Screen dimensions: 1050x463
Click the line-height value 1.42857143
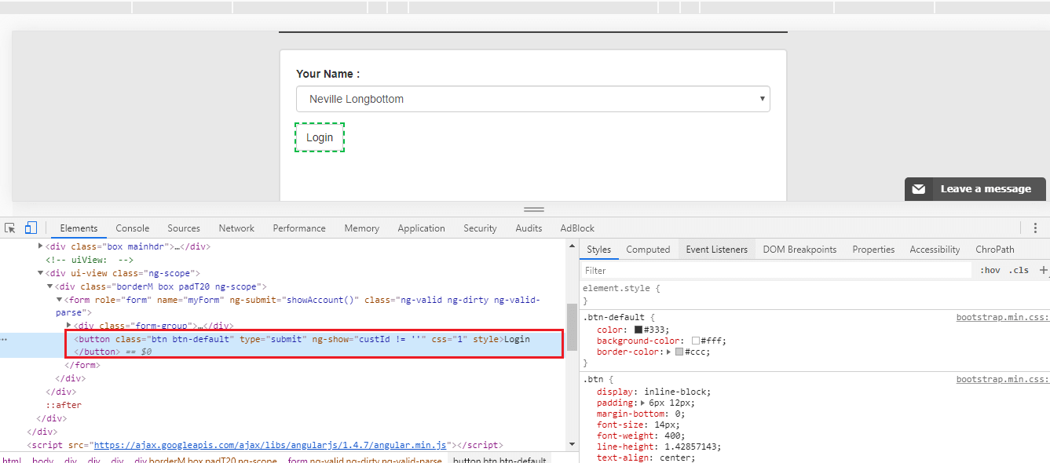click(691, 447)
